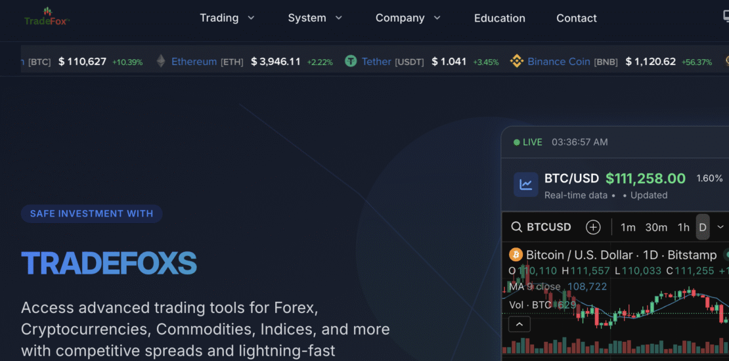Click the 03:36:57 AM timestamp

pyautogui.click(x=580, y=142)
